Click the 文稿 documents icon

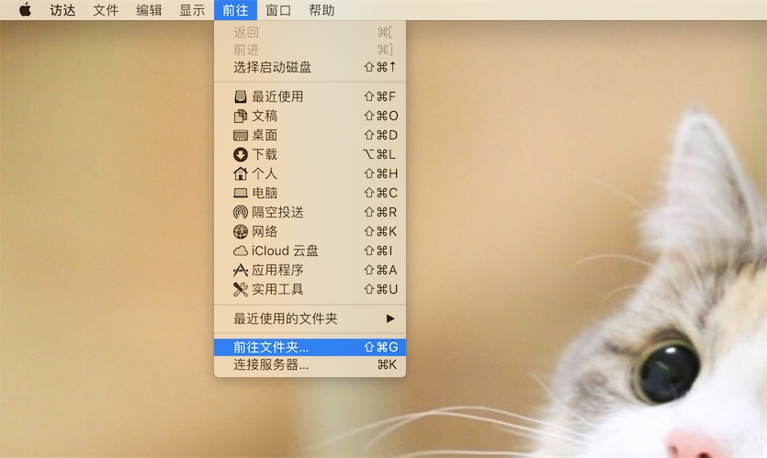click(x=240, y=116)
